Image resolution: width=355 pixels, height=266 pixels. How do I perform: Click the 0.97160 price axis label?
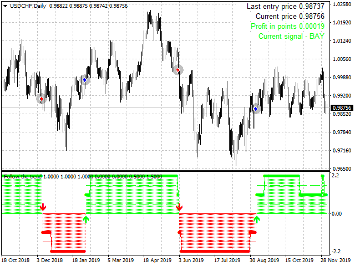click(342, 150)
